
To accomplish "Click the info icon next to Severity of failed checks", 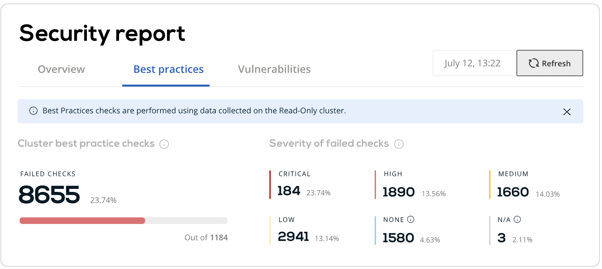I will click(x=399, y=144).
